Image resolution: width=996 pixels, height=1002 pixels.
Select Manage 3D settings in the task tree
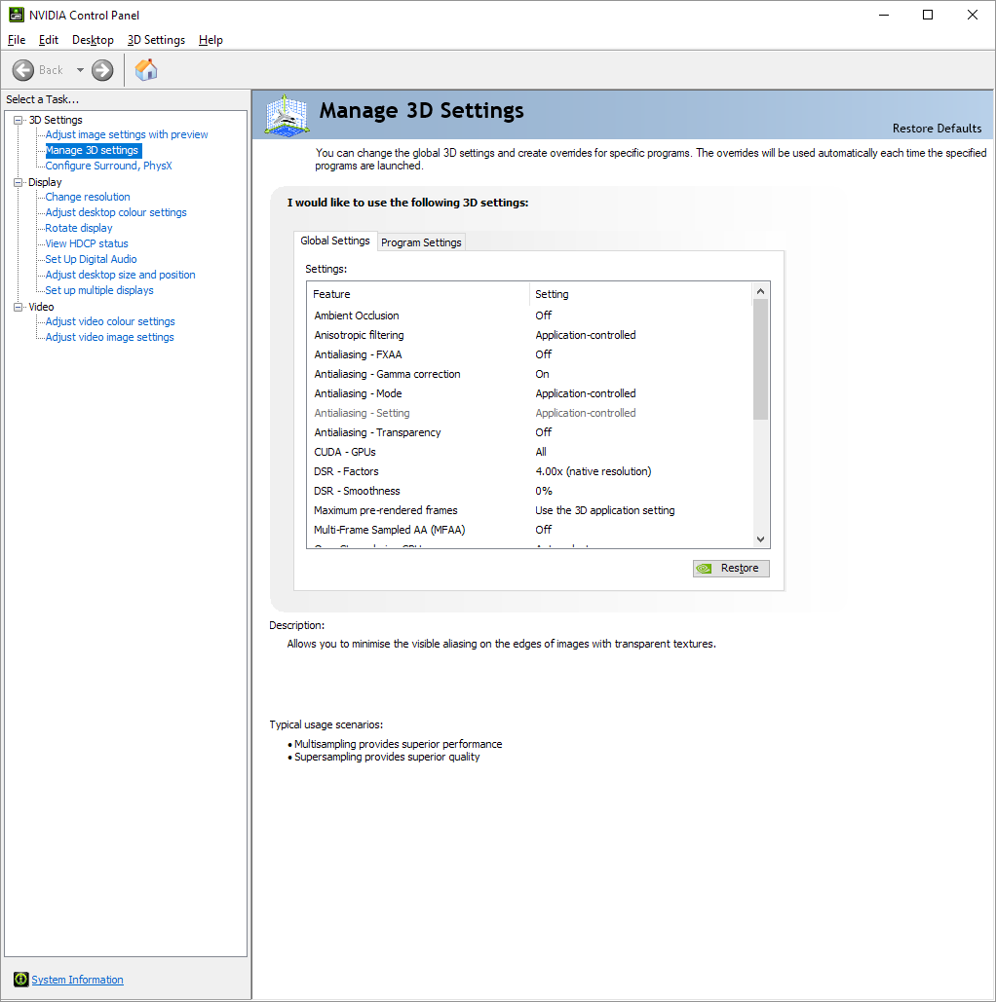93,150
